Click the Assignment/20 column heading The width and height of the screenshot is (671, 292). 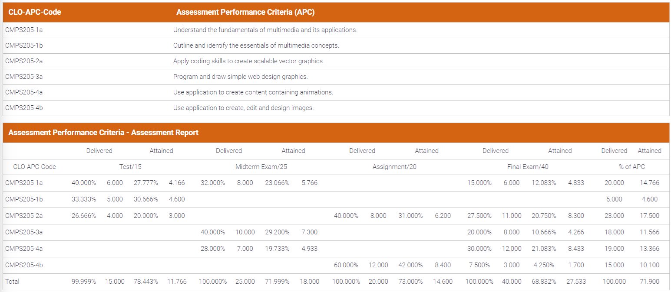[x=394, y=166]
